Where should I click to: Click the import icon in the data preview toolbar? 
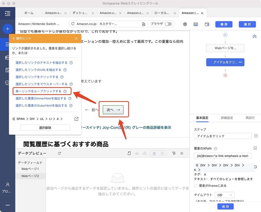pyautogui.click(x=137, y=153)
